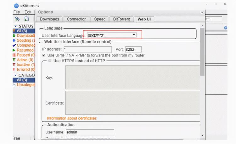The image size is (236, 144).
Task: Select the Resumed status filter
Action: [24, 50]
